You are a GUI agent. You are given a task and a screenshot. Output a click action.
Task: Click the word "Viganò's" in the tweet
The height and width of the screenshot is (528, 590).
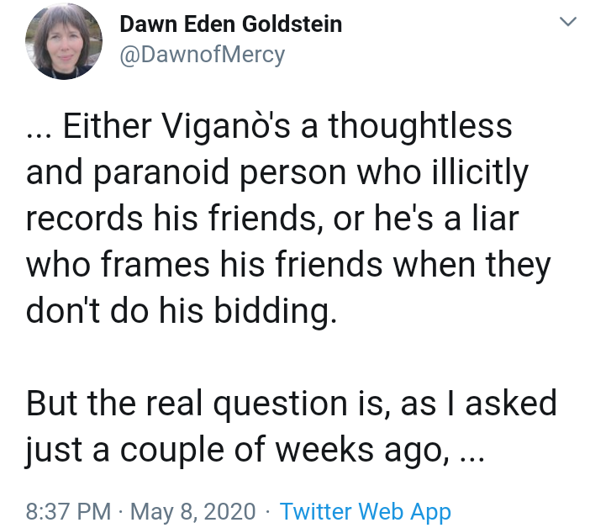(226, 126)
